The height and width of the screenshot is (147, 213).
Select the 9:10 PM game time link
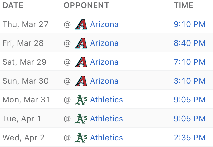(x=189, y=24)
